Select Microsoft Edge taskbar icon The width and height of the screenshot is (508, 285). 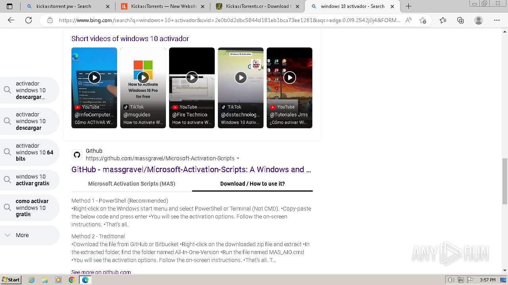coord(85,280)
